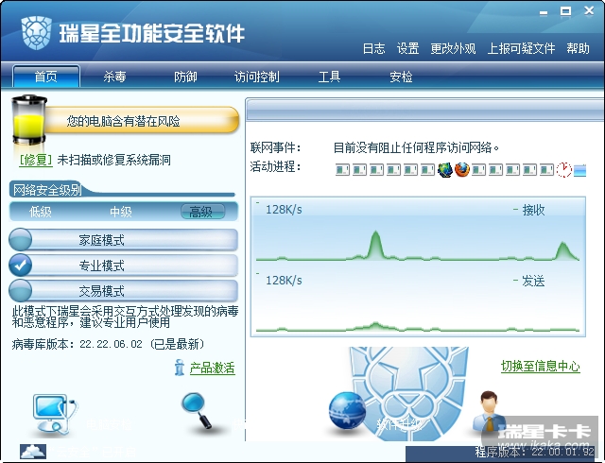This screenshot has width=605, height=463.
Task: Click the info icon beside 产品激活
Action: coord(180,368)
